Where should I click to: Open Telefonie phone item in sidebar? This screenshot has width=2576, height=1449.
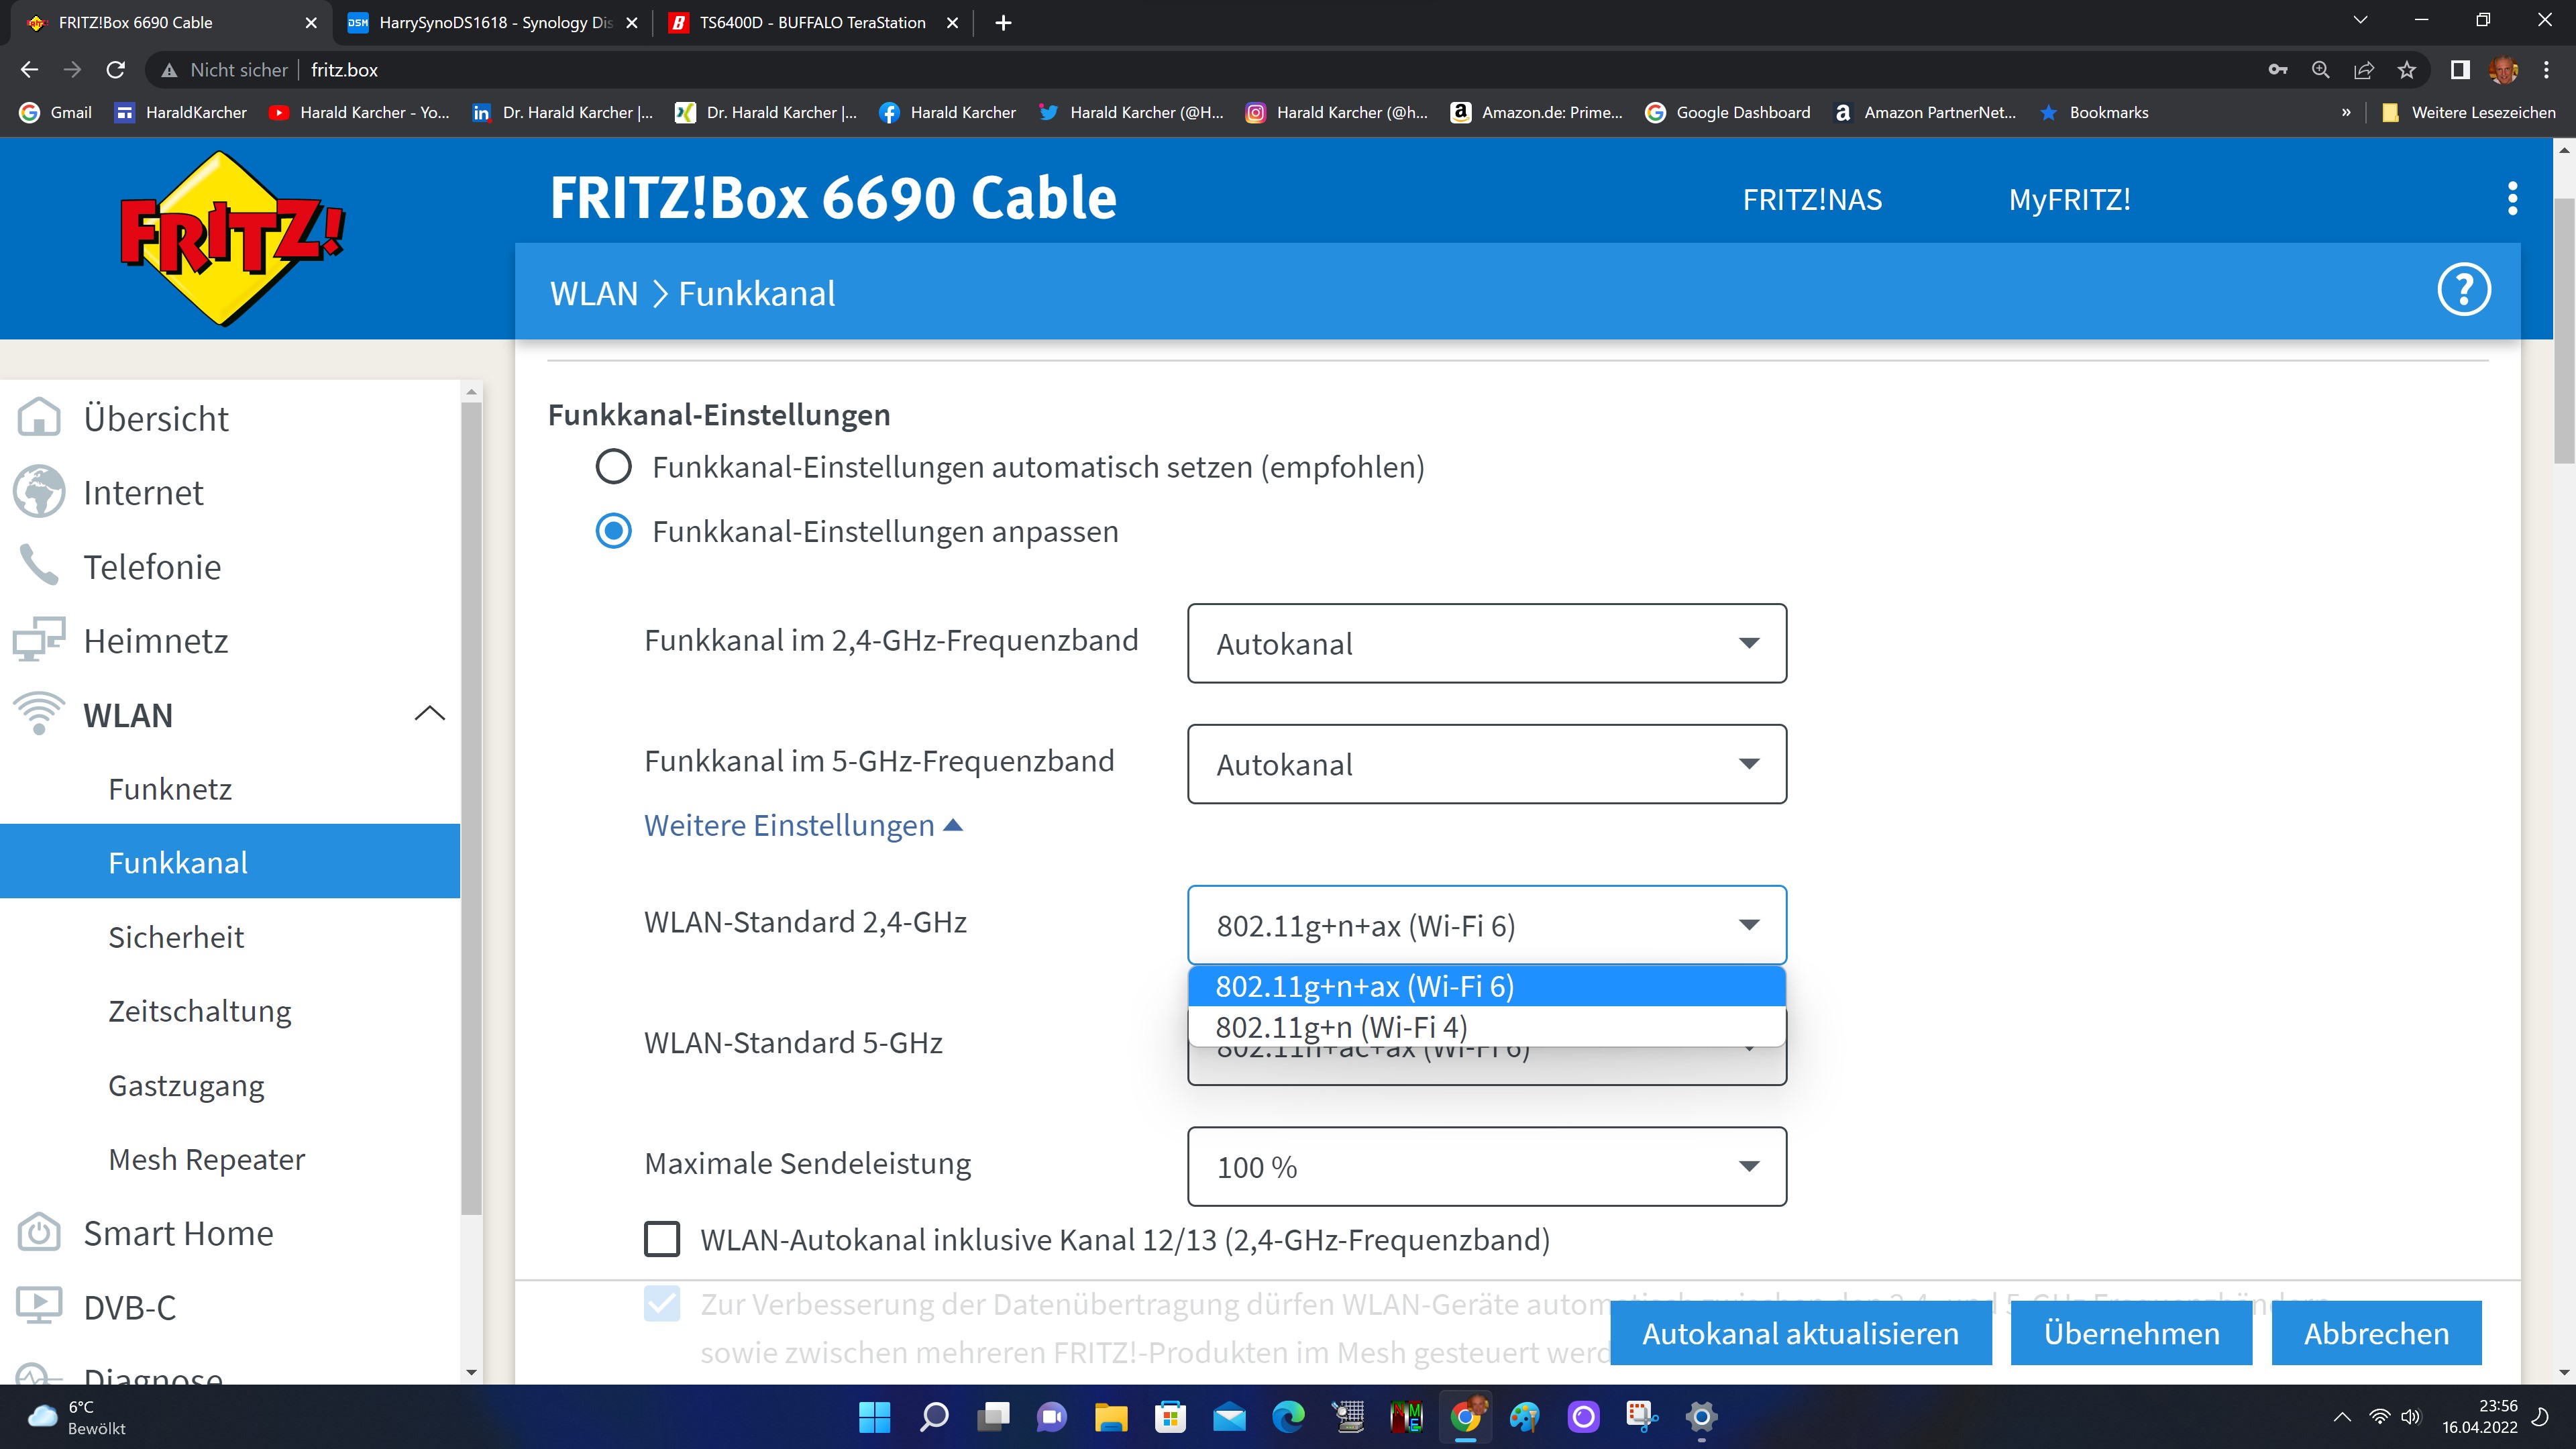pos(39,566)
